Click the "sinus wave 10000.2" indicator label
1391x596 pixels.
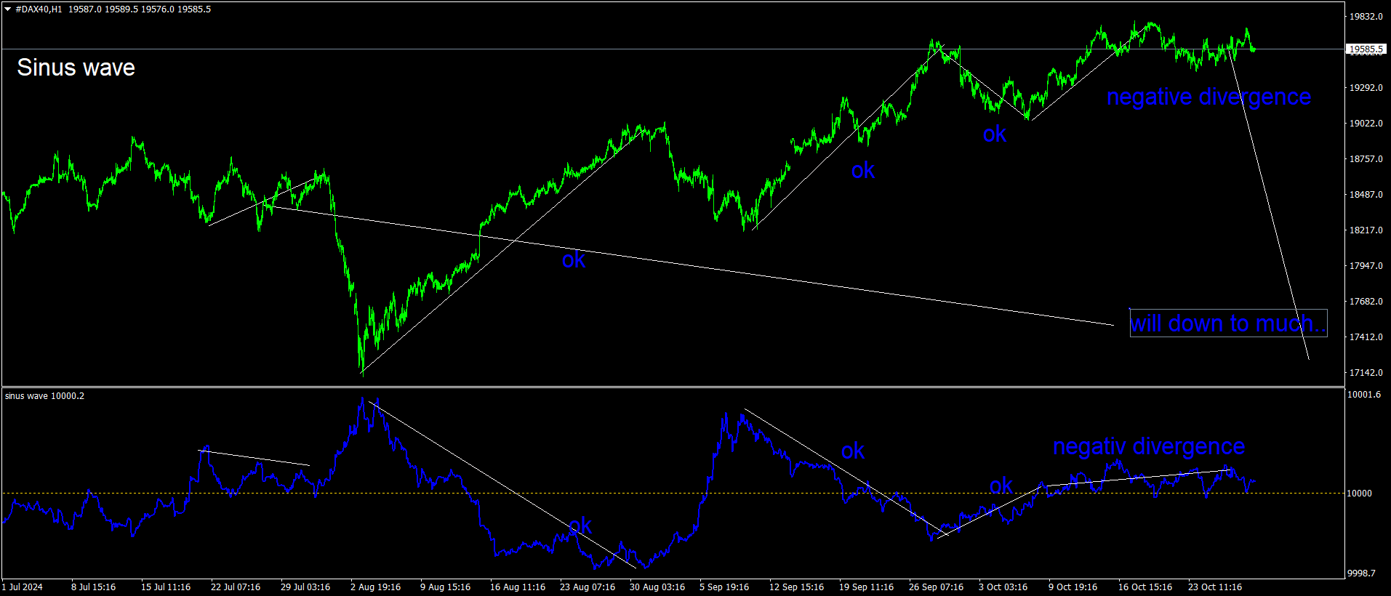pos(44,396)
